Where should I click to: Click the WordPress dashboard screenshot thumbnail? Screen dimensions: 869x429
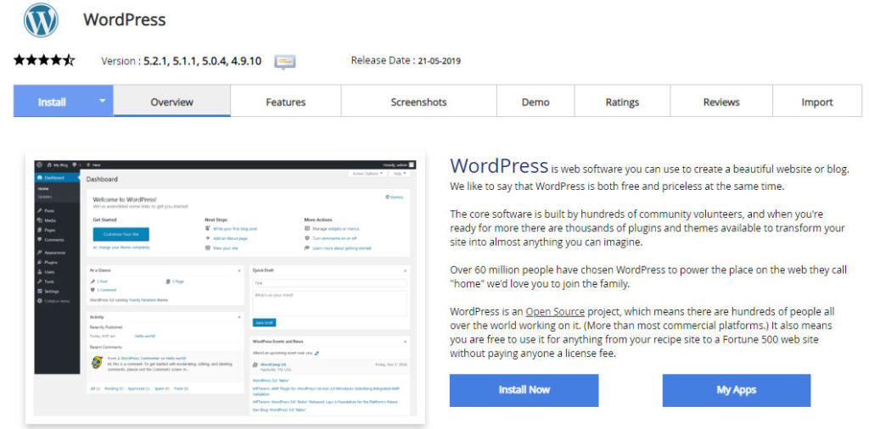[225, 288]
